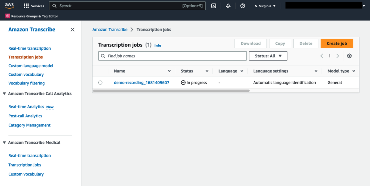Screen dimensions: 370x186
Task: Launch the CloudShell terminal icon
Action: pos(214,6)
